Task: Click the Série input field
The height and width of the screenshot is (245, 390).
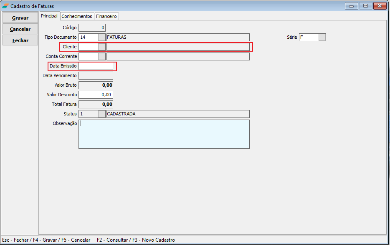Action: click(309, 37)
